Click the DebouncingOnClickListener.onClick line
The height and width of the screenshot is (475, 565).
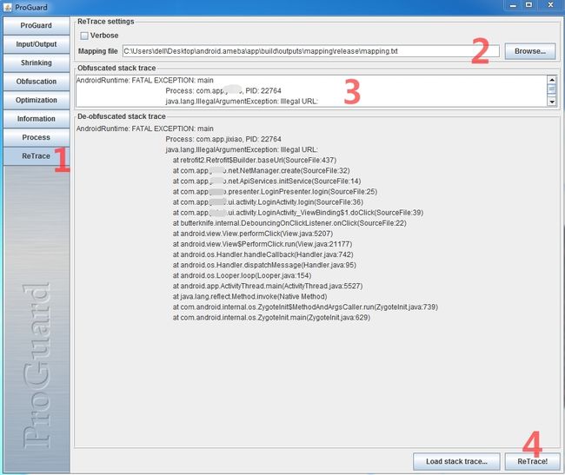pos(289,223)
